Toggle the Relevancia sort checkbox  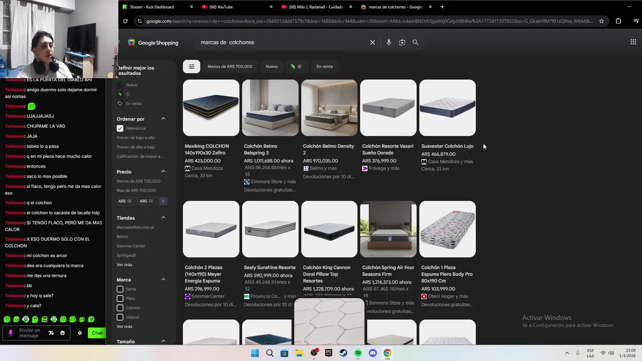pos(120,128)
